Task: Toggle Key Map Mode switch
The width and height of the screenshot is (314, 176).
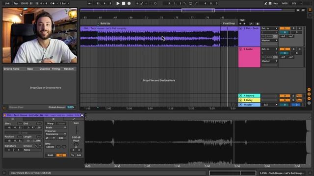Action: (276, 3)
